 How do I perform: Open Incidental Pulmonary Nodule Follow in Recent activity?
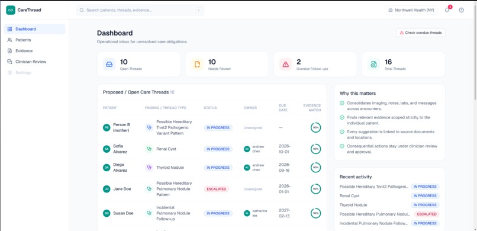coord(373,223)
